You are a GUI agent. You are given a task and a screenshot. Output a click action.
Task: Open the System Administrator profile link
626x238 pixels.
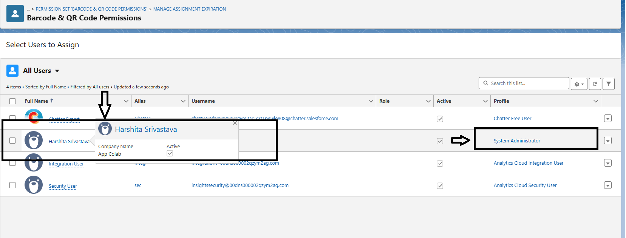coord(516,141)
